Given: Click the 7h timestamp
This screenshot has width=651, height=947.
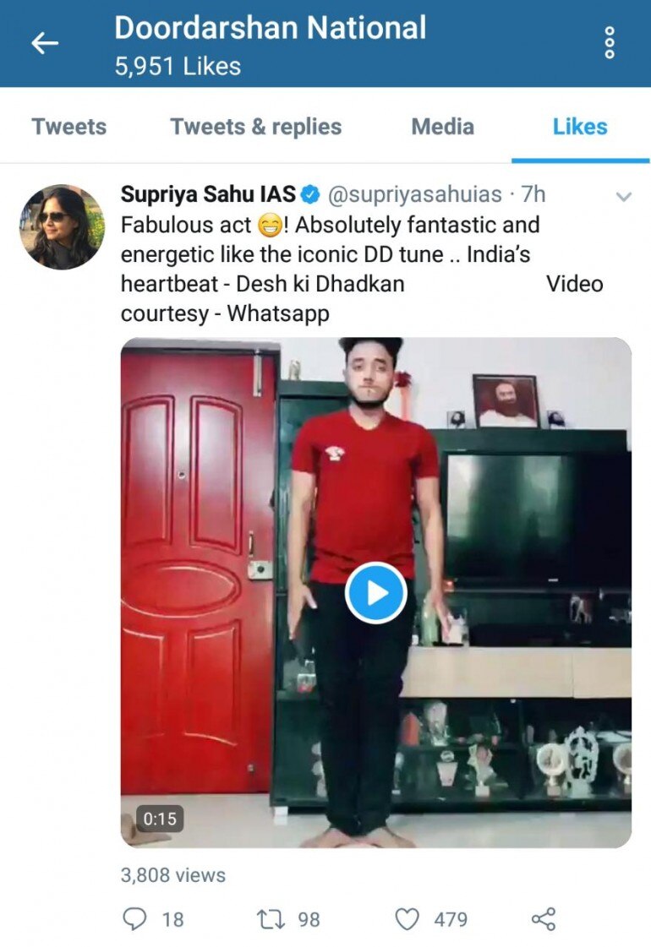Looking at the screenshot, I should tap(533, 194).
